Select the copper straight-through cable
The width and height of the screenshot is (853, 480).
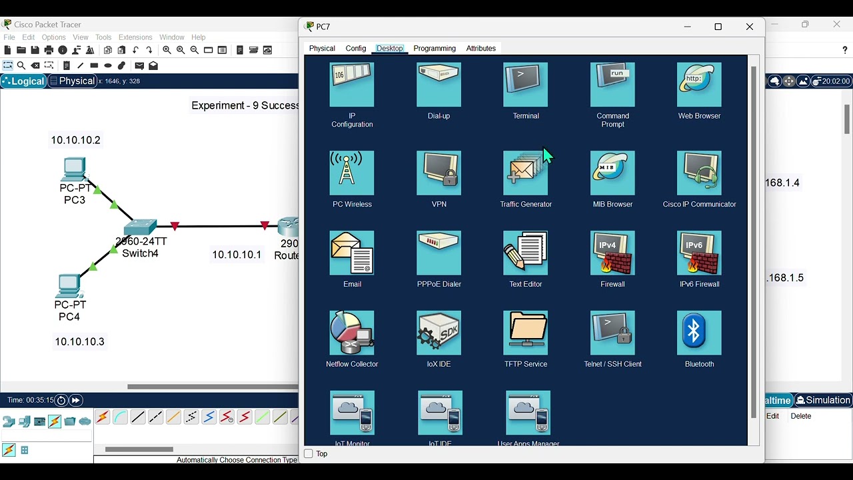coord(138,417)
